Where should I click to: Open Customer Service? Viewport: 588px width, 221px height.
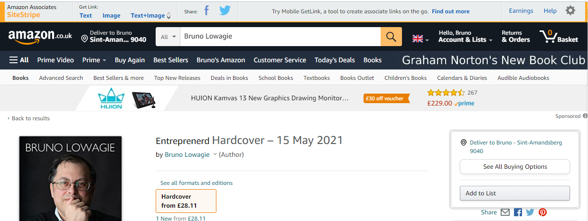click(x=280, y=60)
